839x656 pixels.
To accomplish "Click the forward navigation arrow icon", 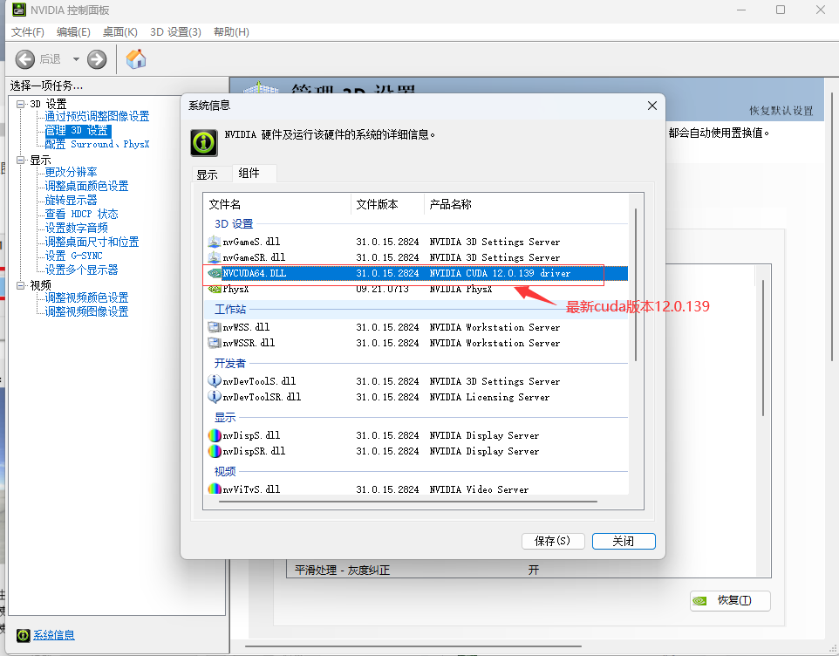I will click(96, 59).
